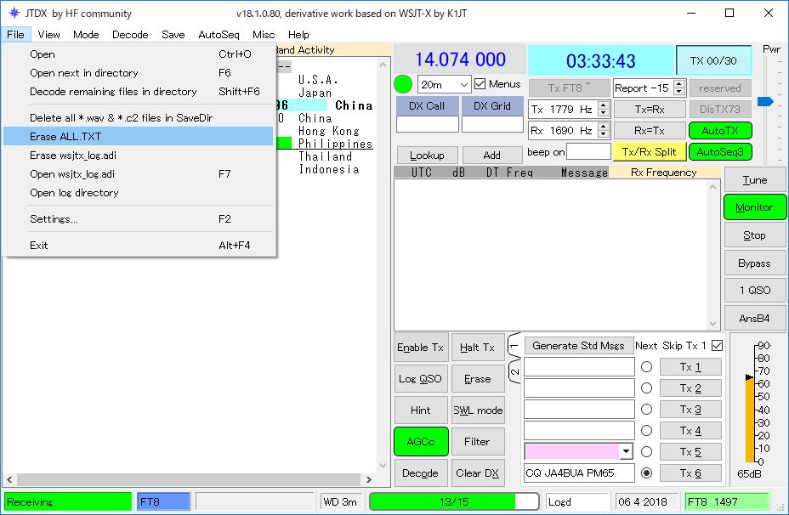Image resolution: width=789 pixels, height=515 pixels.
Task: Click the Clear DX button
Action: coord(478,473)
